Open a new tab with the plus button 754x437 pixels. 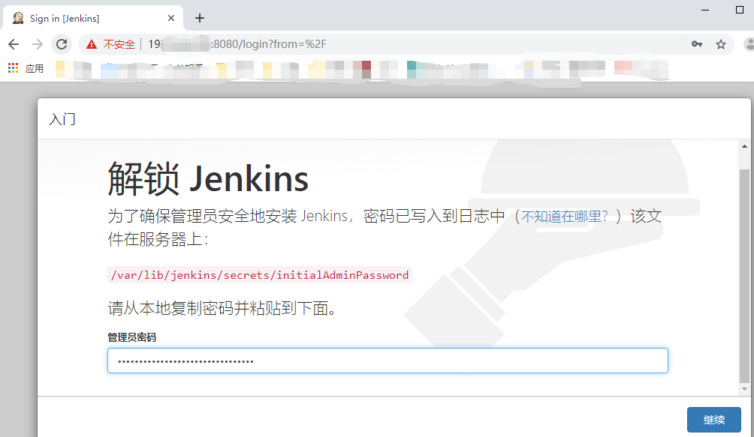[x=199, y=16]
